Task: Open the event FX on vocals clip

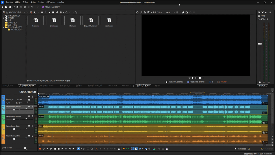Action: [x=264, y=113]
